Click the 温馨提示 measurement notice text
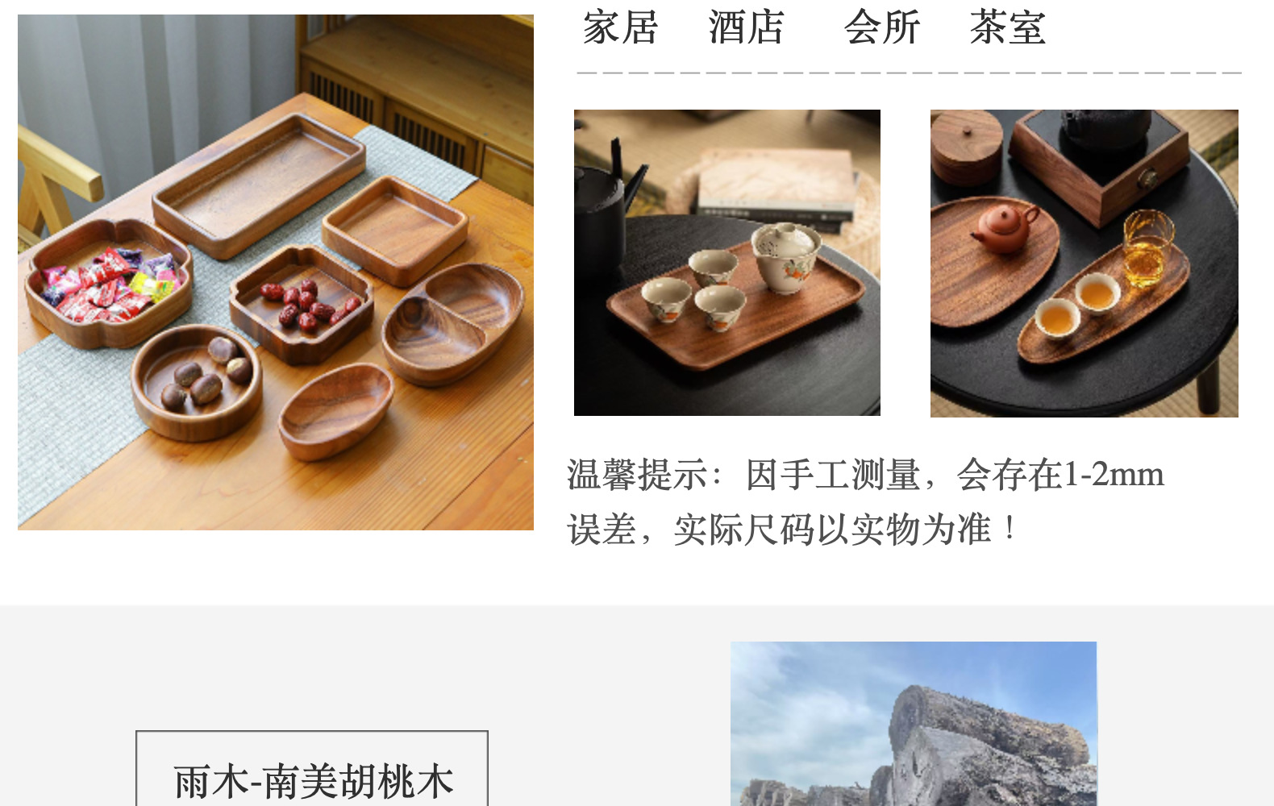The image size is (1274, 806). [865, 501]
